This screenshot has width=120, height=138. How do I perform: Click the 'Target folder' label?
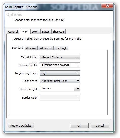29,57
